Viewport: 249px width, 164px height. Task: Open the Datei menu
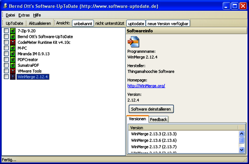(x=10, y=15)
